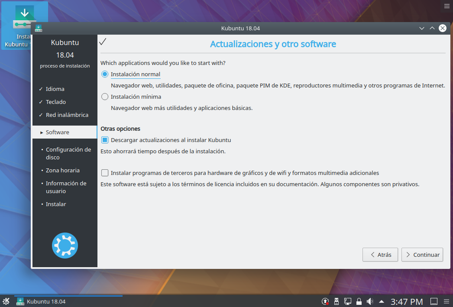The image size is (453, 307).
Task: Click the installer icon in the title bar
Action: pyautogui.click(x=39, y=28)
